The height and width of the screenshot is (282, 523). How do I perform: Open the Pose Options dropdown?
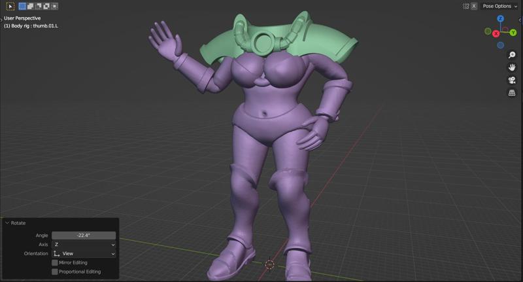499,6
